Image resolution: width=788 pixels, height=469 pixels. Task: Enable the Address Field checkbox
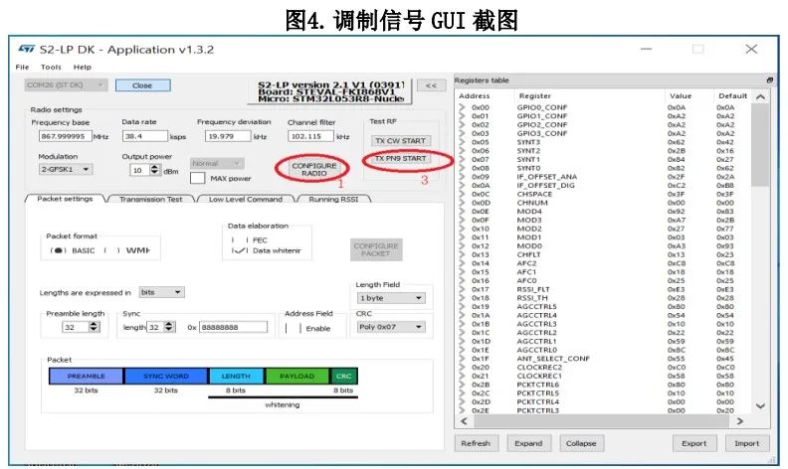pos(293,328)
